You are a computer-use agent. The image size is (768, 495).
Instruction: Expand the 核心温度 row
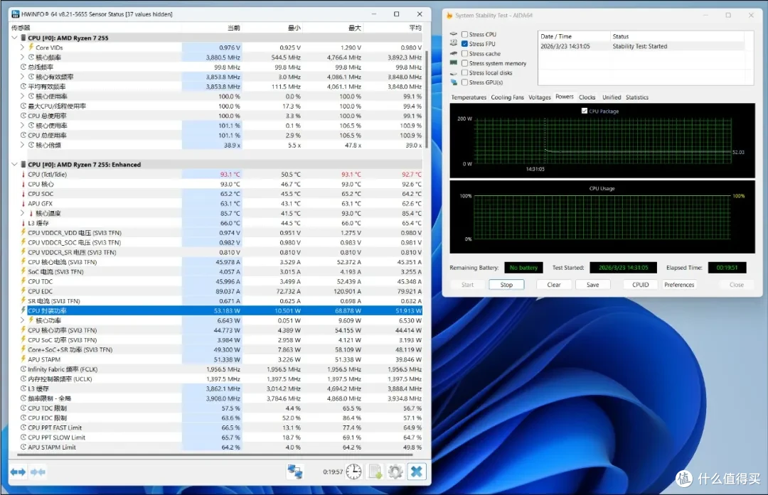point(22,213)
